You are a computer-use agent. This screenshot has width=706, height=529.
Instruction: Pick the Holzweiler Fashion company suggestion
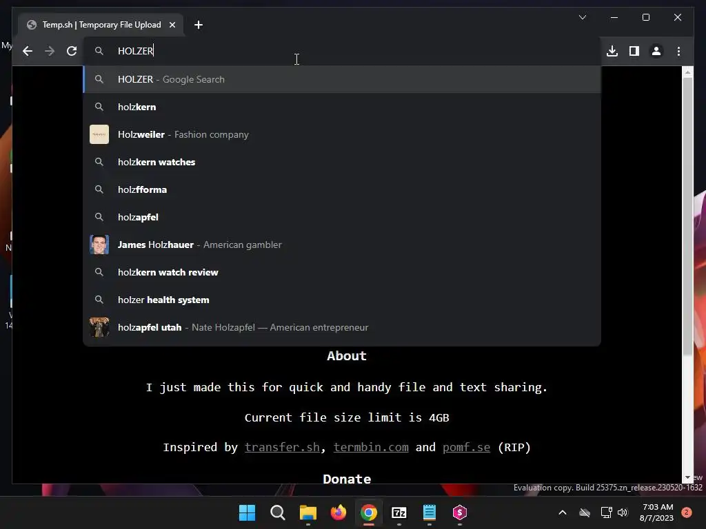pyautogui.click(x=342, y=134)
